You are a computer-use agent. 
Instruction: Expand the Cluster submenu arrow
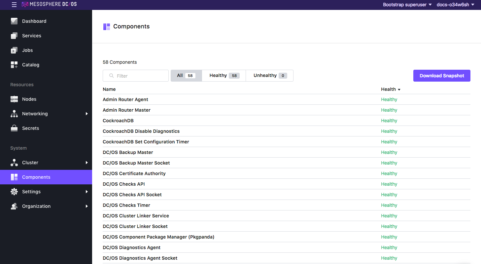click(87, 163)
